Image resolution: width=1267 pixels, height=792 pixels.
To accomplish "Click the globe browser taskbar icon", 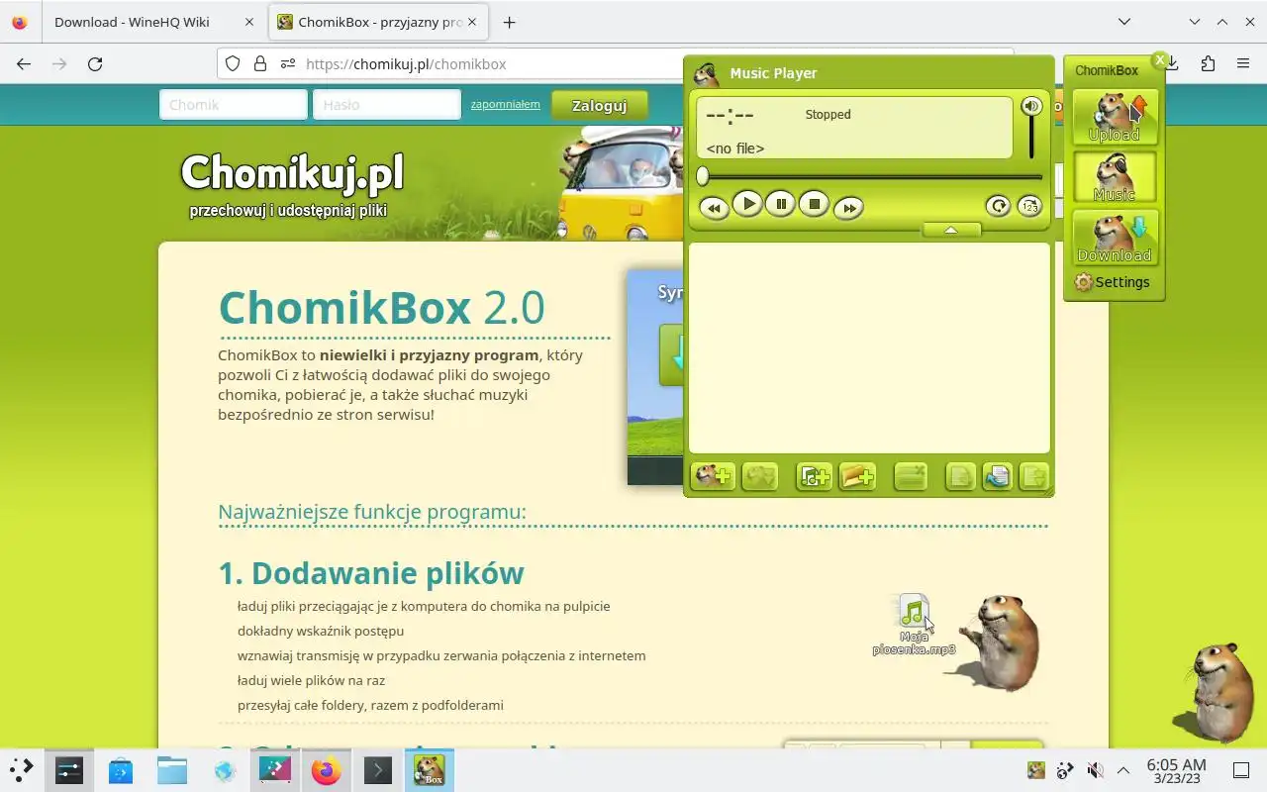I will click(x=224, y=769).
